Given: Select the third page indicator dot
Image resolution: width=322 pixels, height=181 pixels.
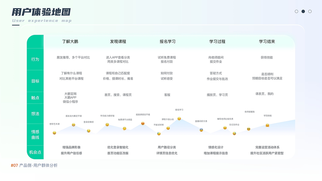Looking at the screenshot, I should click(310, 11).
